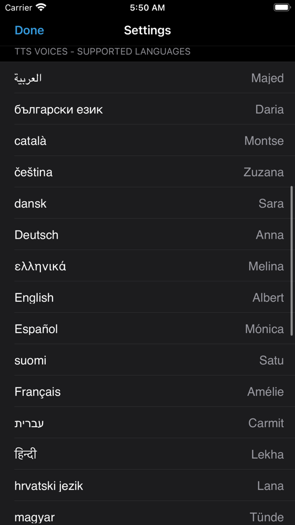295x525 pixels.
Task: Open Arabic voice row showing Majed
Action: 147,78
